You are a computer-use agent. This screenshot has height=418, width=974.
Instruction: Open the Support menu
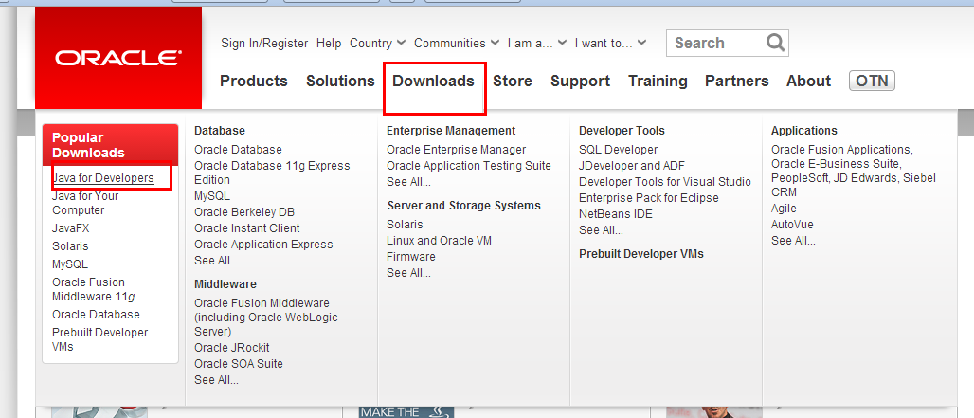click(x=580, y=81)
